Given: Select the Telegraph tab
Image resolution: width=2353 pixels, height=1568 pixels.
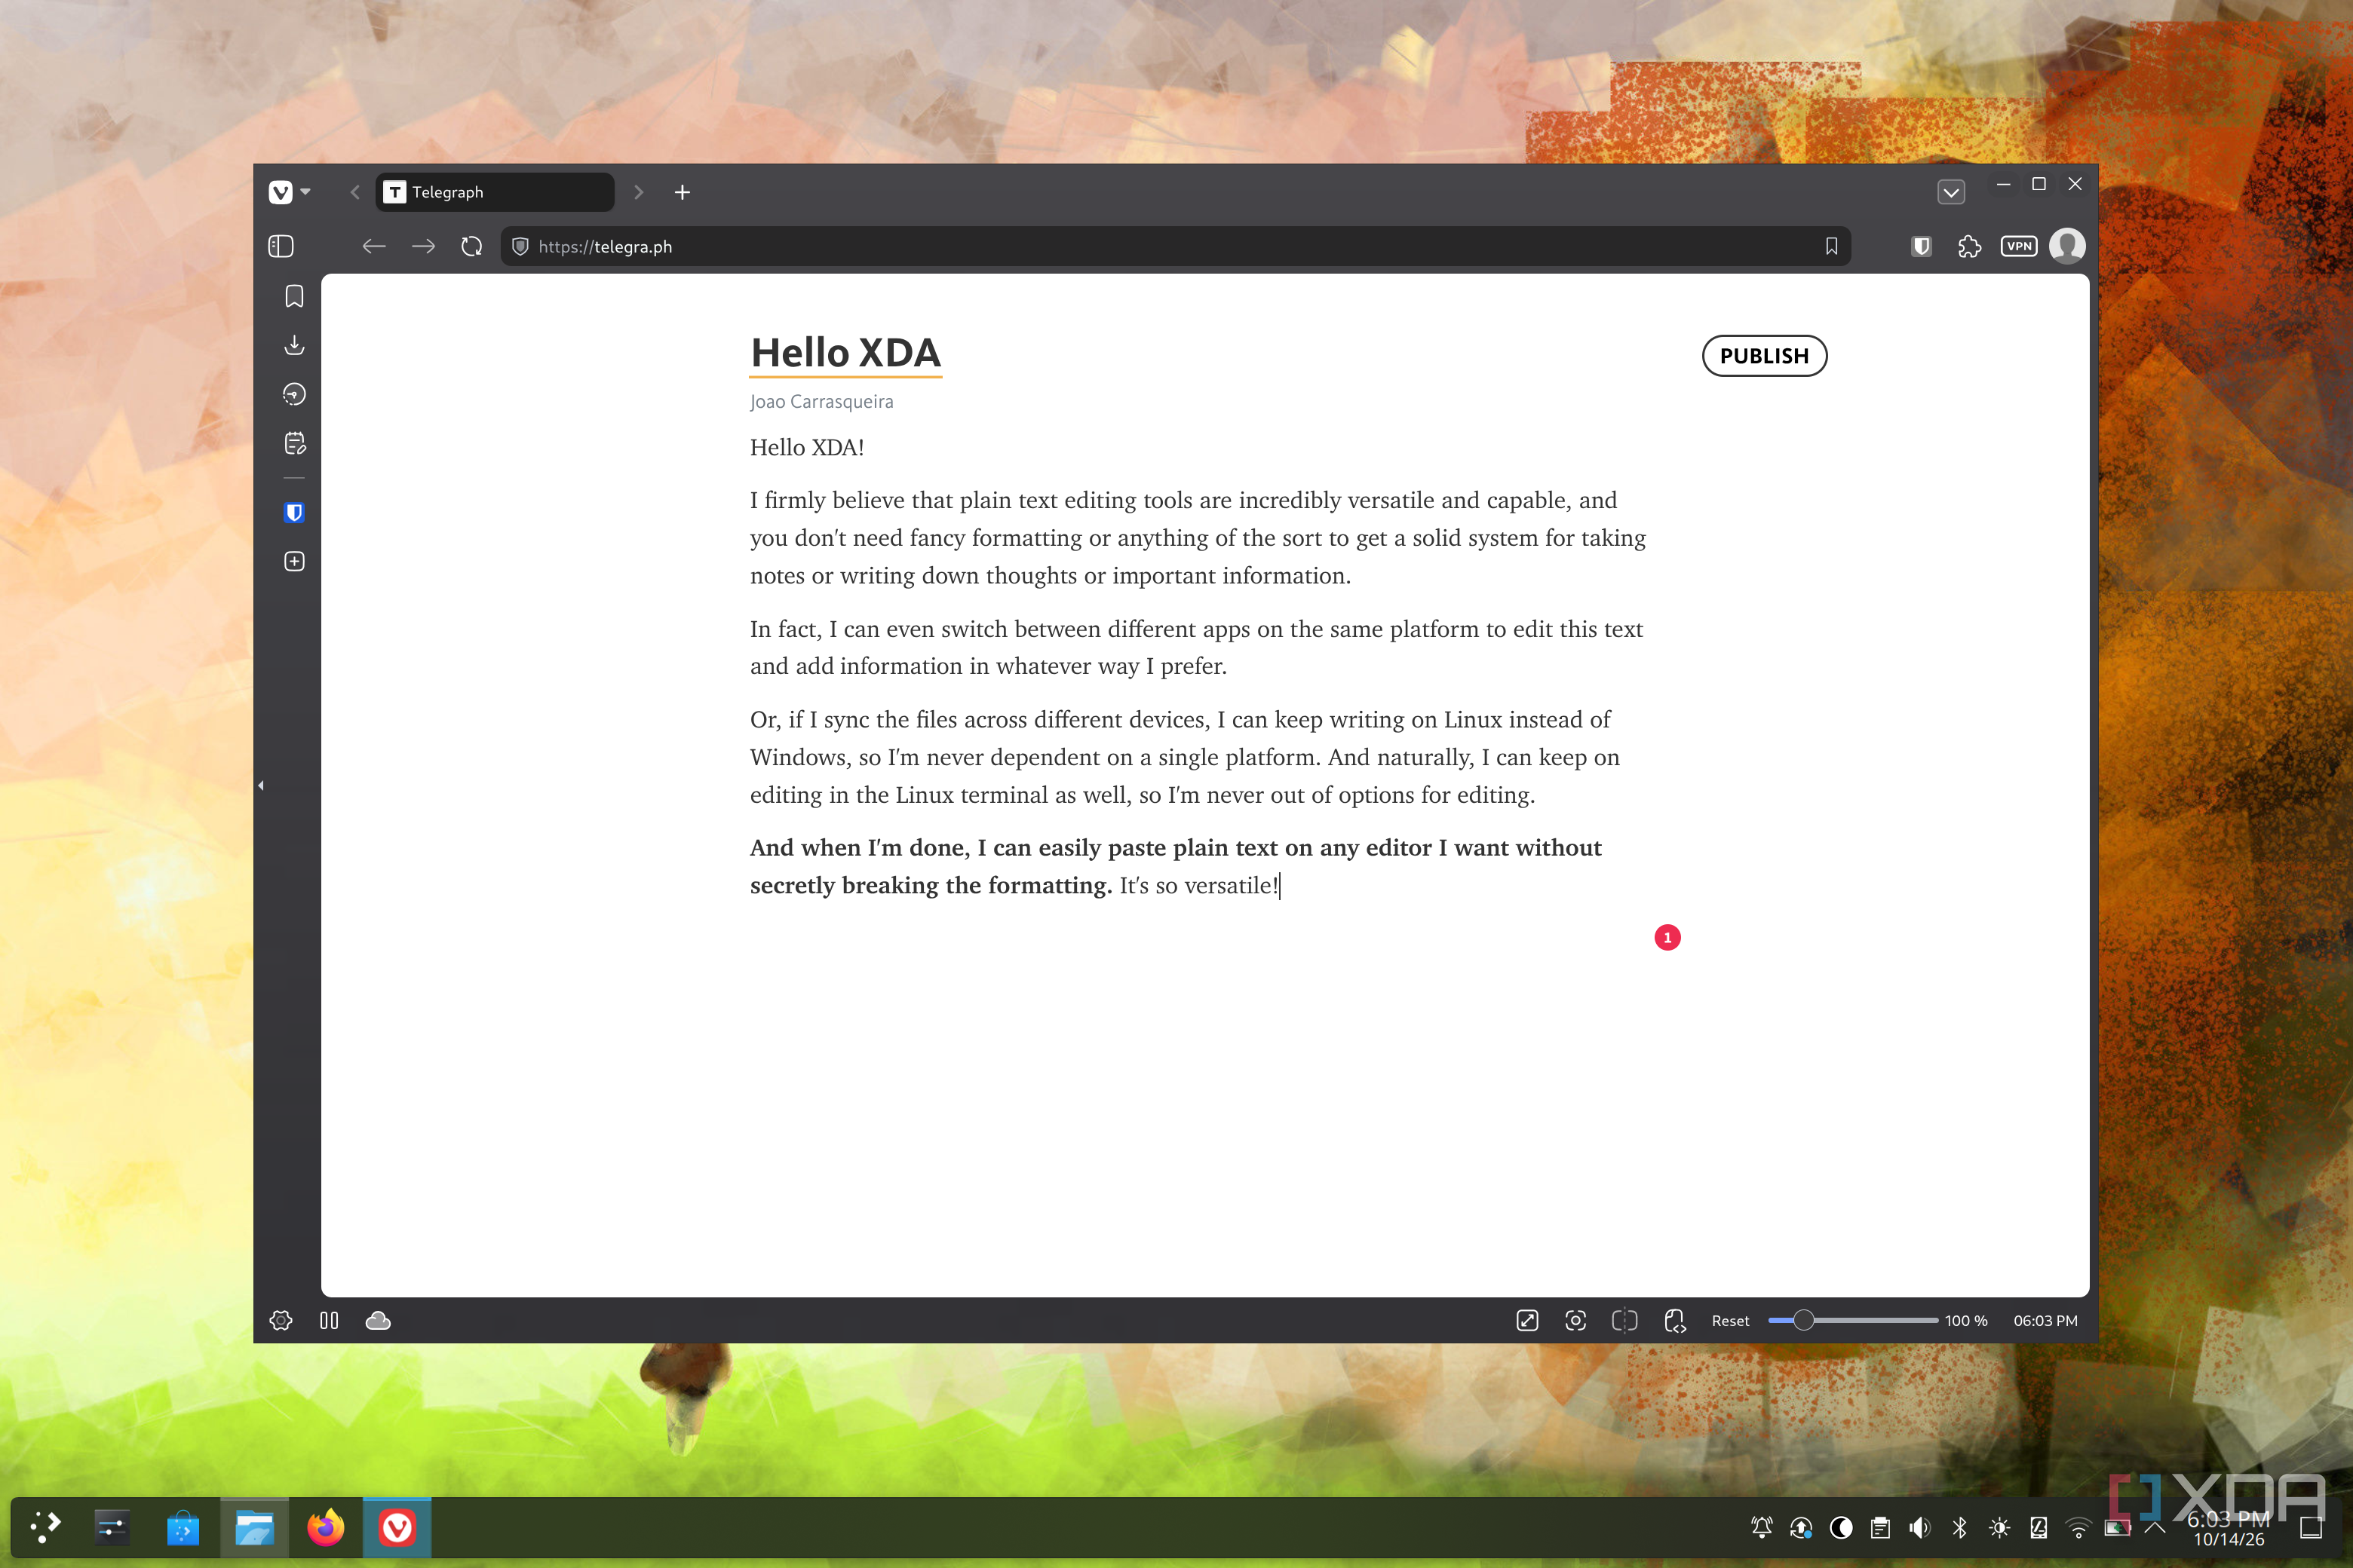Looking at the screenshot, I should (x=495, y=192).
